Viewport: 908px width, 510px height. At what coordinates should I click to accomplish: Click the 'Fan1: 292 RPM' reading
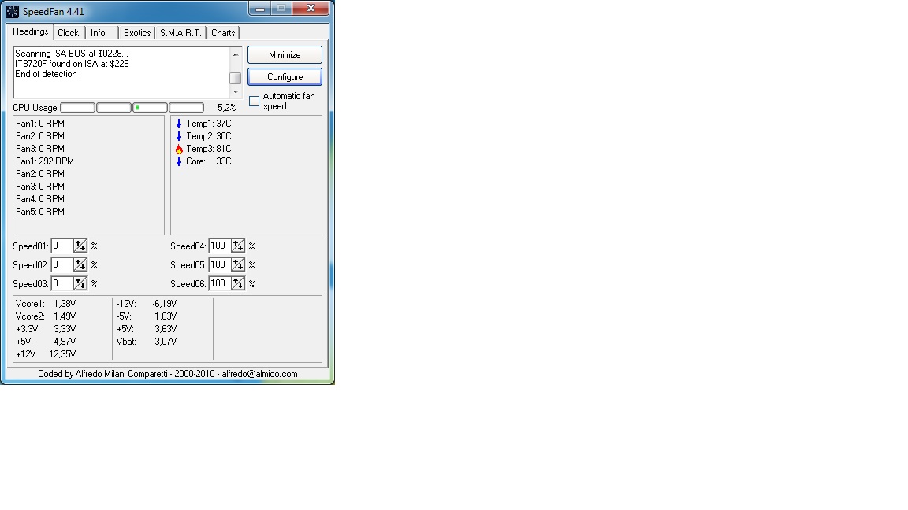(45, 161)
